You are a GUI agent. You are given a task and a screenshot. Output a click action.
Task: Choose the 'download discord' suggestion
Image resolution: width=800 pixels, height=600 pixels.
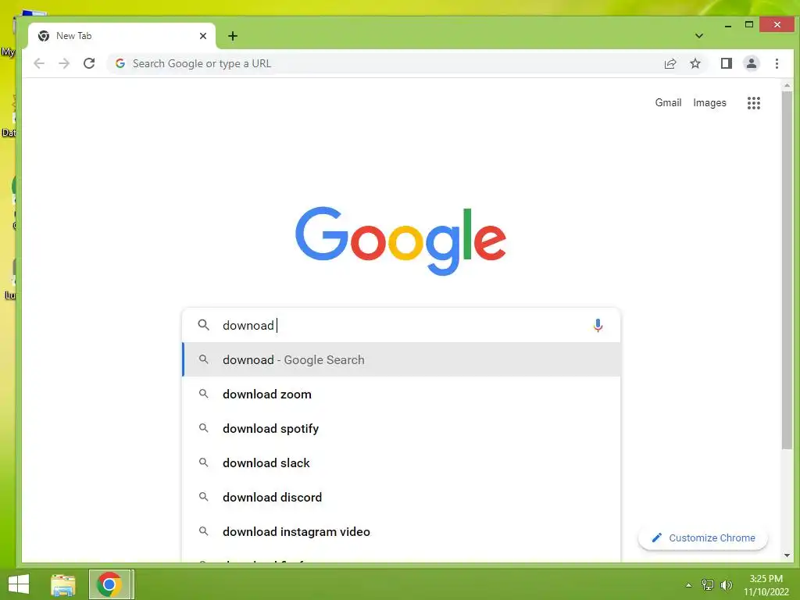point(402,497)
